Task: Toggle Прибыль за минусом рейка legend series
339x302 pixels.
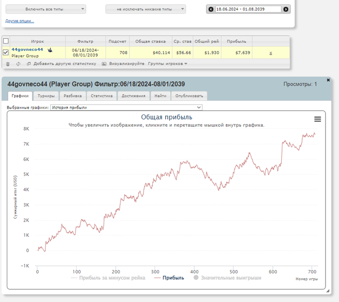Action: point(108,278)
